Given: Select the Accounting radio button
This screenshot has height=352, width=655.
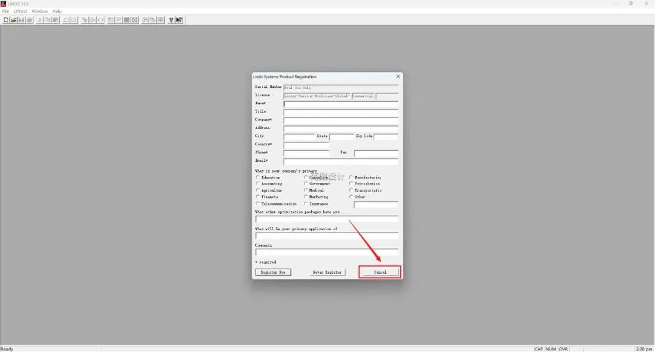Looking at the screenshot, I should (x=258, y=184).
